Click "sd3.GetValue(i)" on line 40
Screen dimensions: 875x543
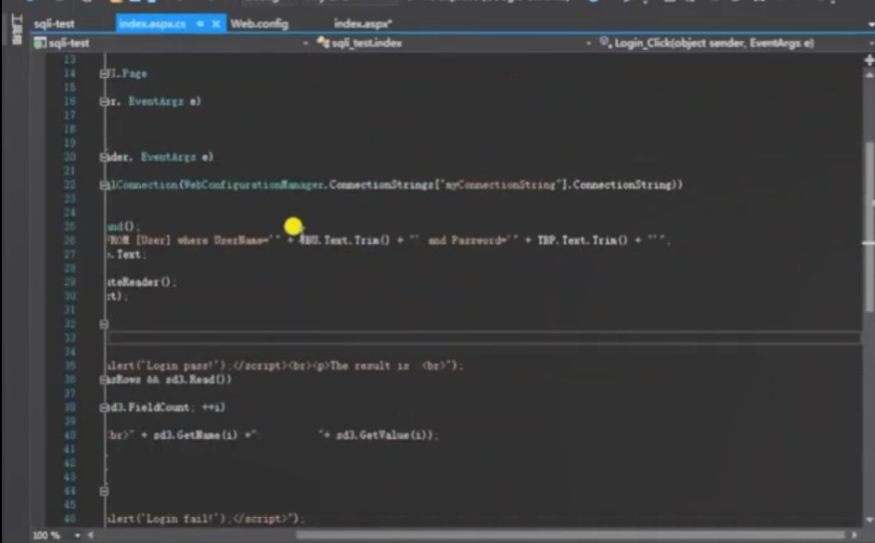point(384,434)
